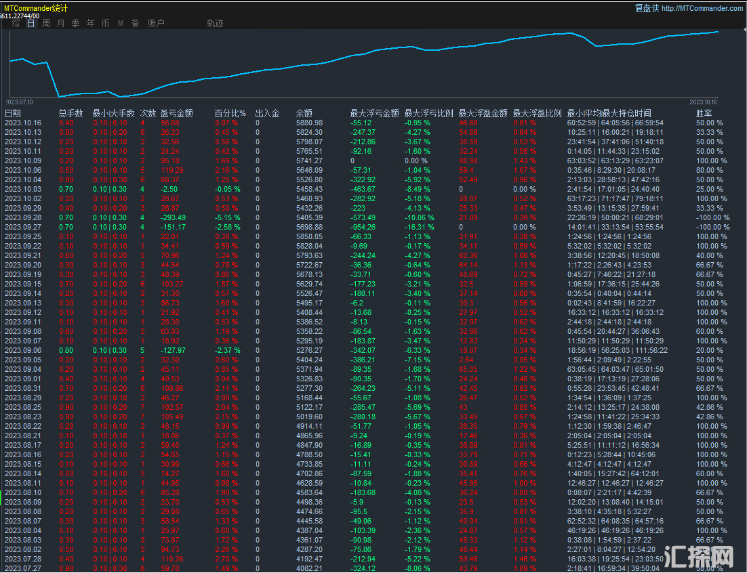The image size is (747, 573).
Task: Open the M tab
Action: (x=121, y=23)
